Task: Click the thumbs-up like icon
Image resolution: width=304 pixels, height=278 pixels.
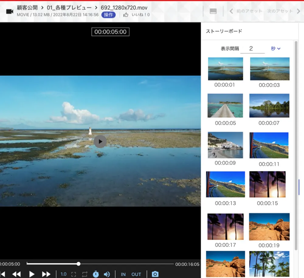Action: 126,15
